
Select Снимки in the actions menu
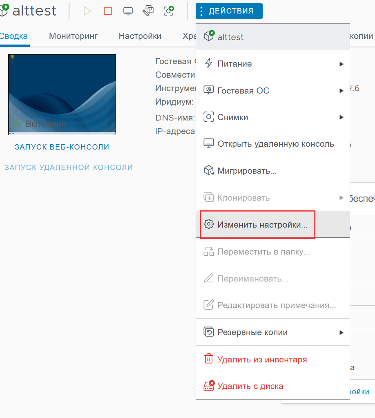[272, 117]
